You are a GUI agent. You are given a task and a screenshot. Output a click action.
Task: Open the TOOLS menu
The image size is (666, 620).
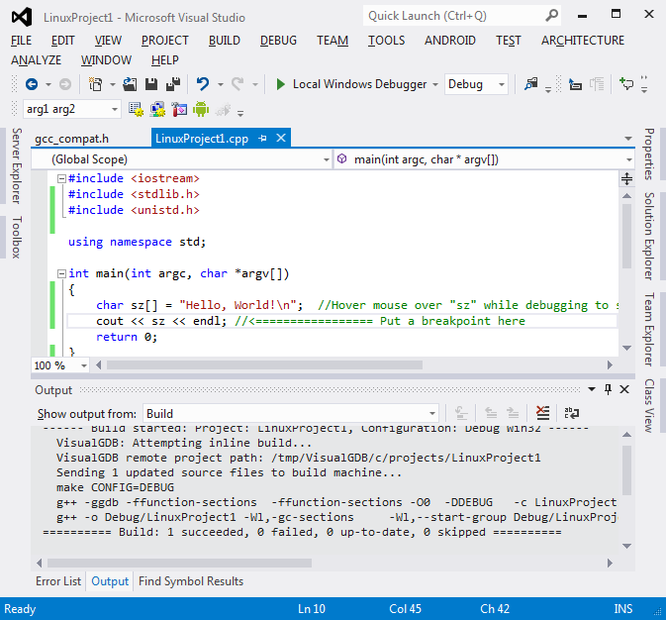[386, 41]
